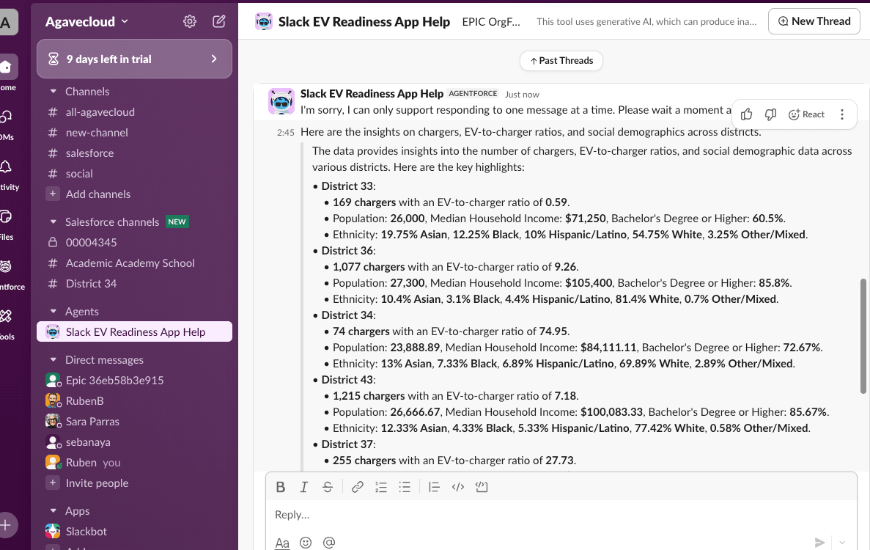Image resolution: width=870 pixels, height=550 pixels.
Task: Open the 9 days left in trial banner
Action: click(134, 59)
